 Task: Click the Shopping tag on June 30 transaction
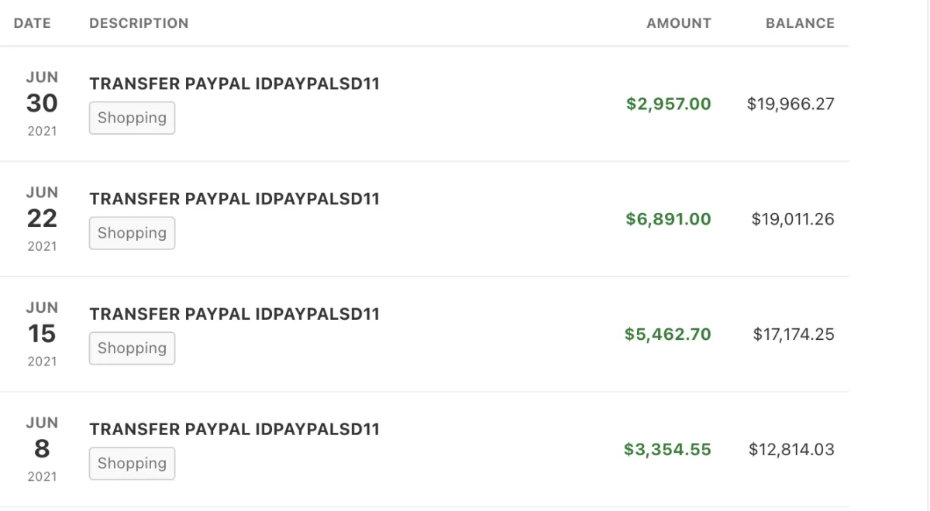tap(132, 118)
